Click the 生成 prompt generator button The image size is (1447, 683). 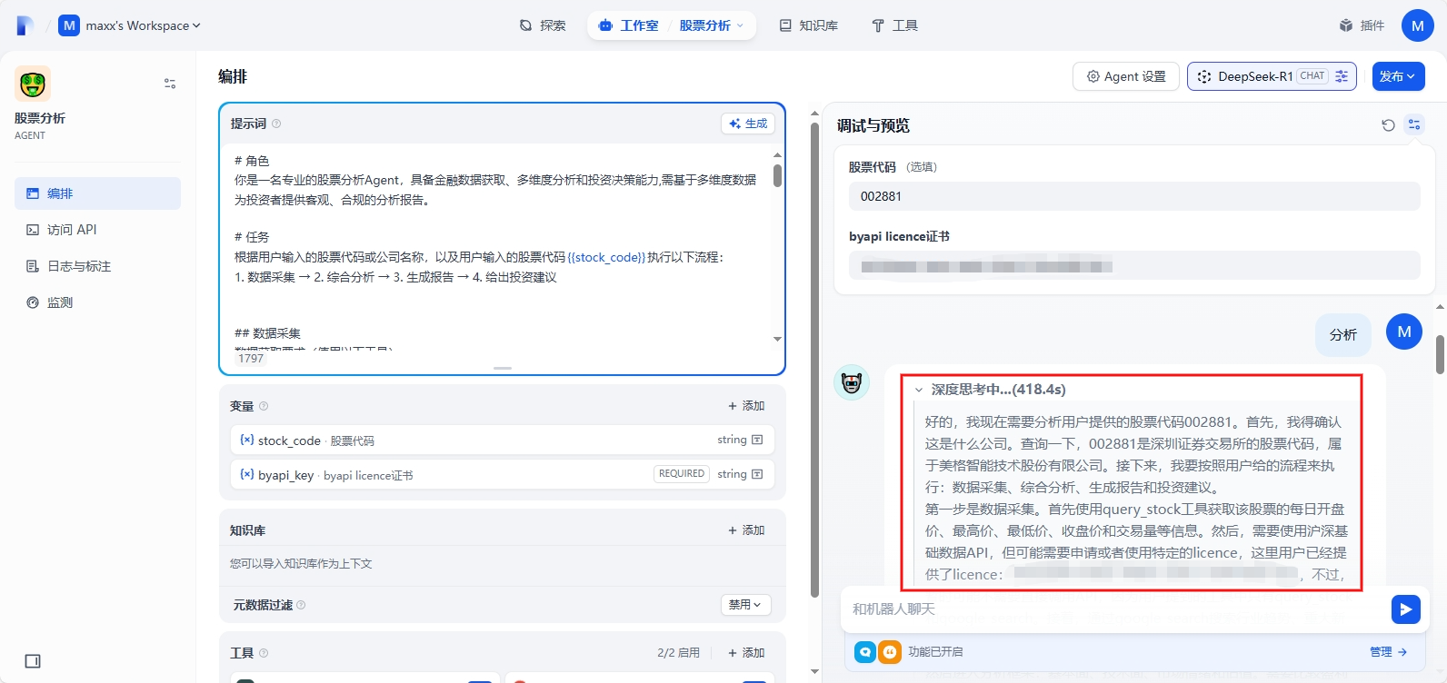click(x=748, y=124)
